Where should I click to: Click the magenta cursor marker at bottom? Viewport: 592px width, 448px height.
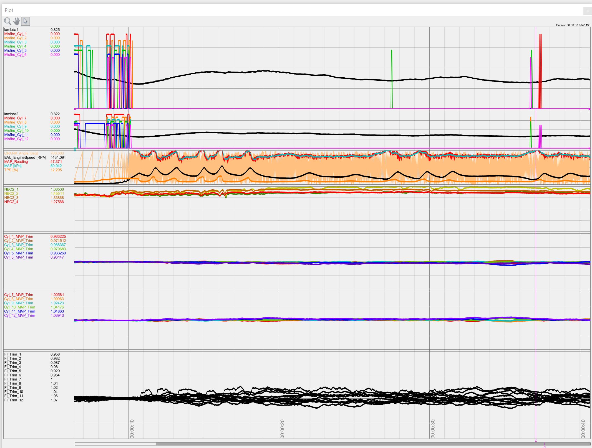pyautogui.click(x=536, y=441)
